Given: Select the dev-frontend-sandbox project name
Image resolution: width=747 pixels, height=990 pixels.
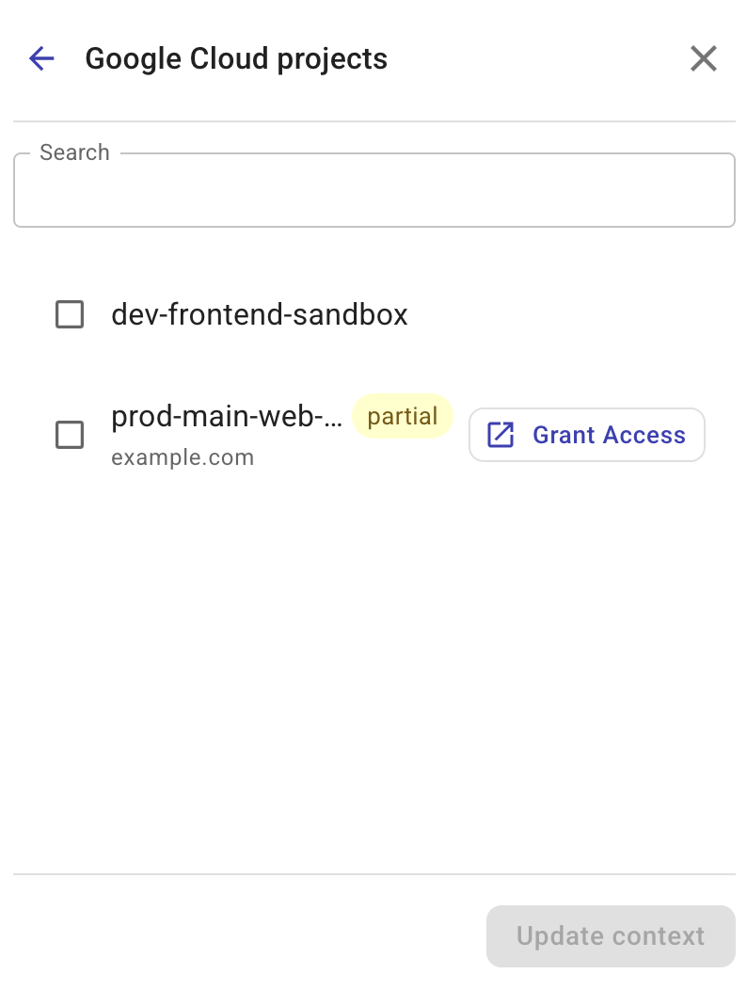Looking at the screenshot, I should pos(260,314).
